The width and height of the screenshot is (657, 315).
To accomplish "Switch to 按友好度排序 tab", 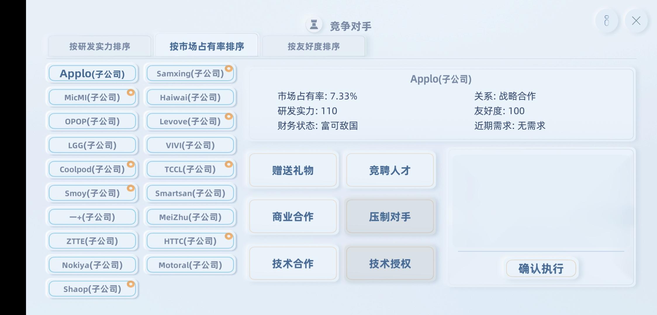I will click(x=314, y=46).
